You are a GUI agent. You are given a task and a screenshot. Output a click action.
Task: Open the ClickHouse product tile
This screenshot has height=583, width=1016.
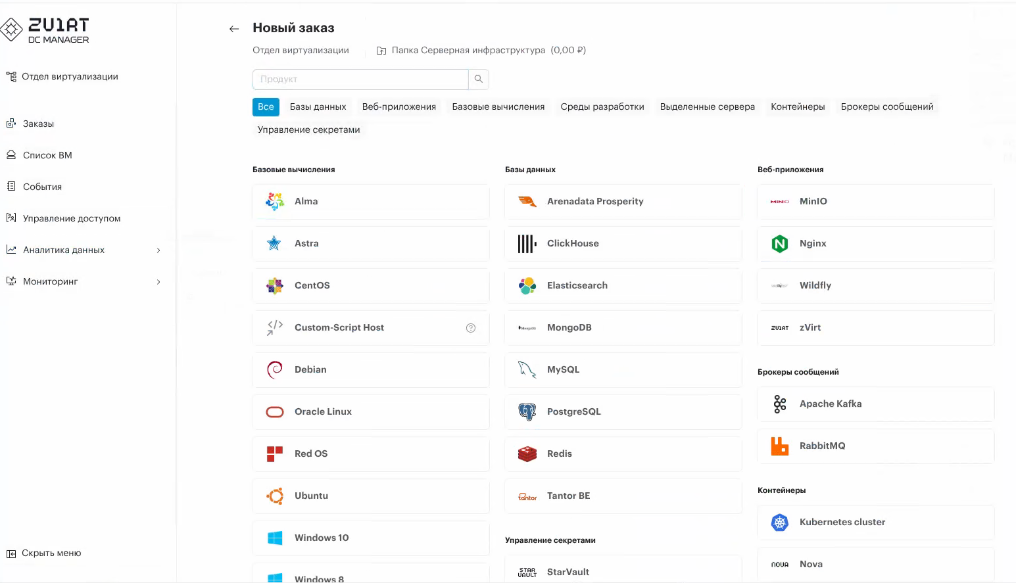[623, 244]
